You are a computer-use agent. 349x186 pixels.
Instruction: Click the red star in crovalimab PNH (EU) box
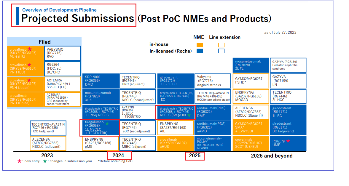(x=30, y=65)
